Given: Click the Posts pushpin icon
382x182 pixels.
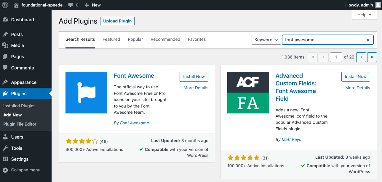Looking at the screenshot, I should [5, 34].
